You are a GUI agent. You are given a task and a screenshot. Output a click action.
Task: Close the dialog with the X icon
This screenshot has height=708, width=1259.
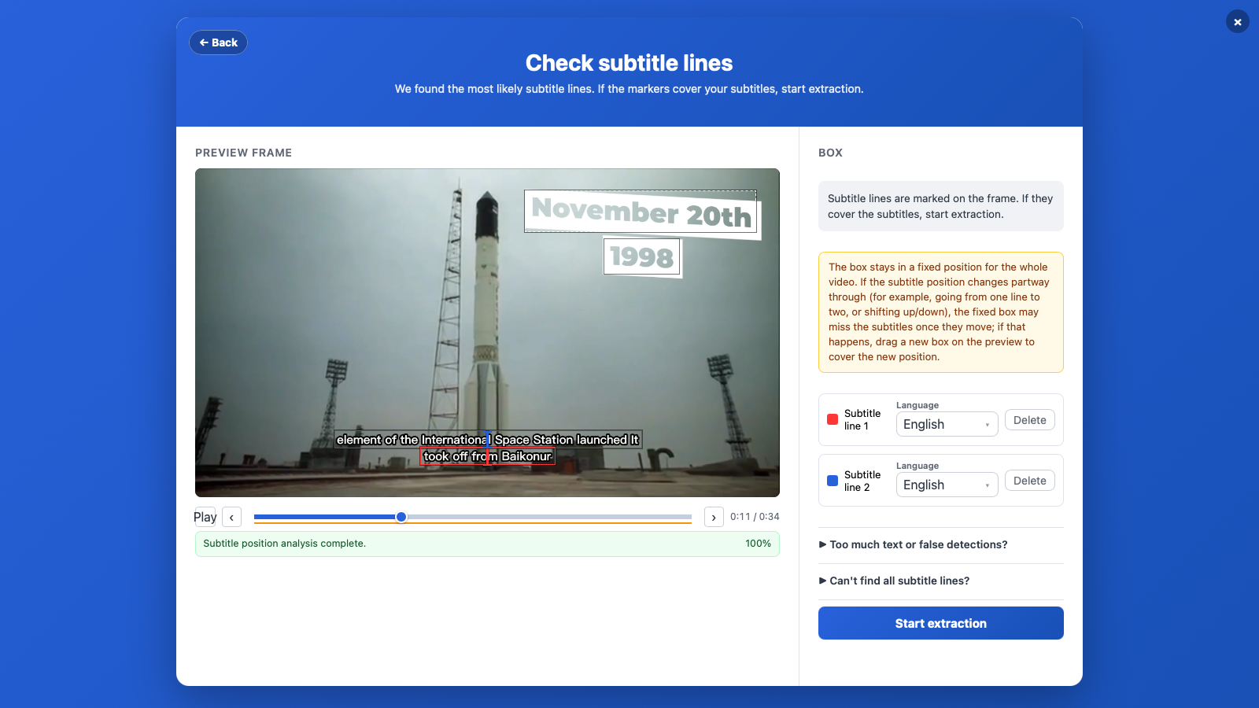click(x=1237, y=22)
